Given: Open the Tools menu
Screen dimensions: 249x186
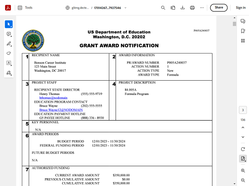Looking at the screenshot, I should tap(25, 8).
